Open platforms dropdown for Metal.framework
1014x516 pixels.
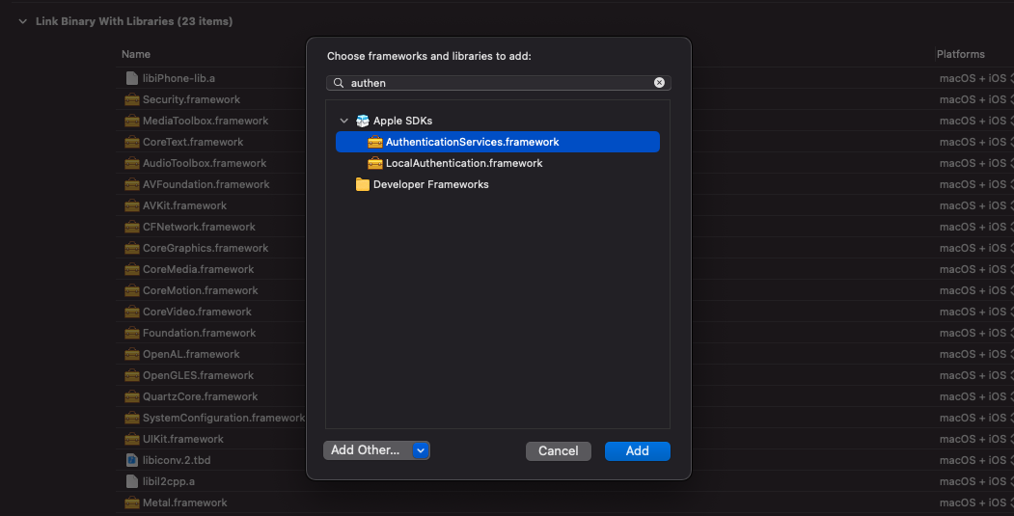coord(976,502)
